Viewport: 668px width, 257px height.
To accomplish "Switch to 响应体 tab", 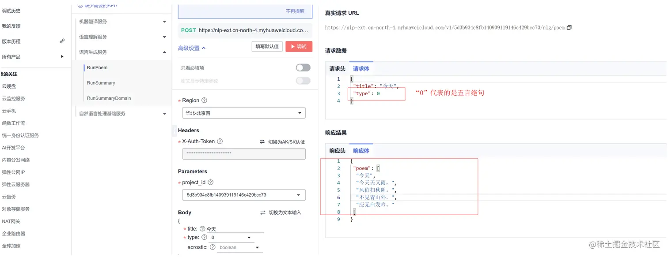I will (x=361, y=151).
